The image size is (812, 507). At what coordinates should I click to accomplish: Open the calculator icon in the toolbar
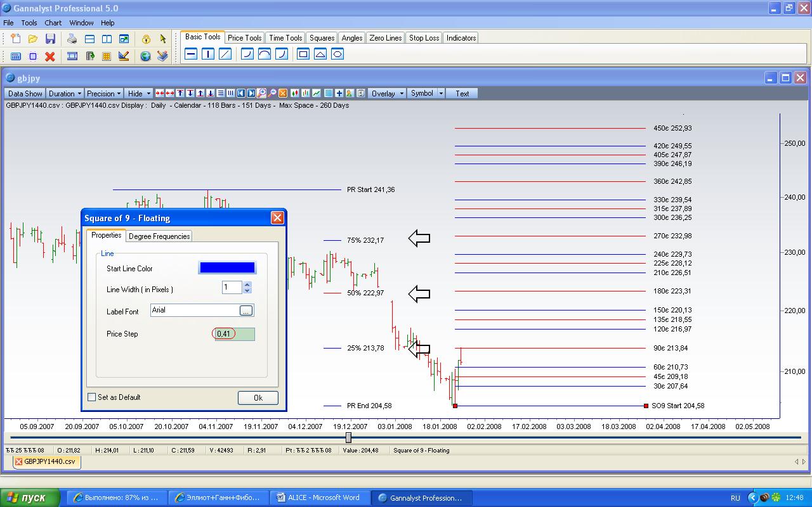click(16, 56)
